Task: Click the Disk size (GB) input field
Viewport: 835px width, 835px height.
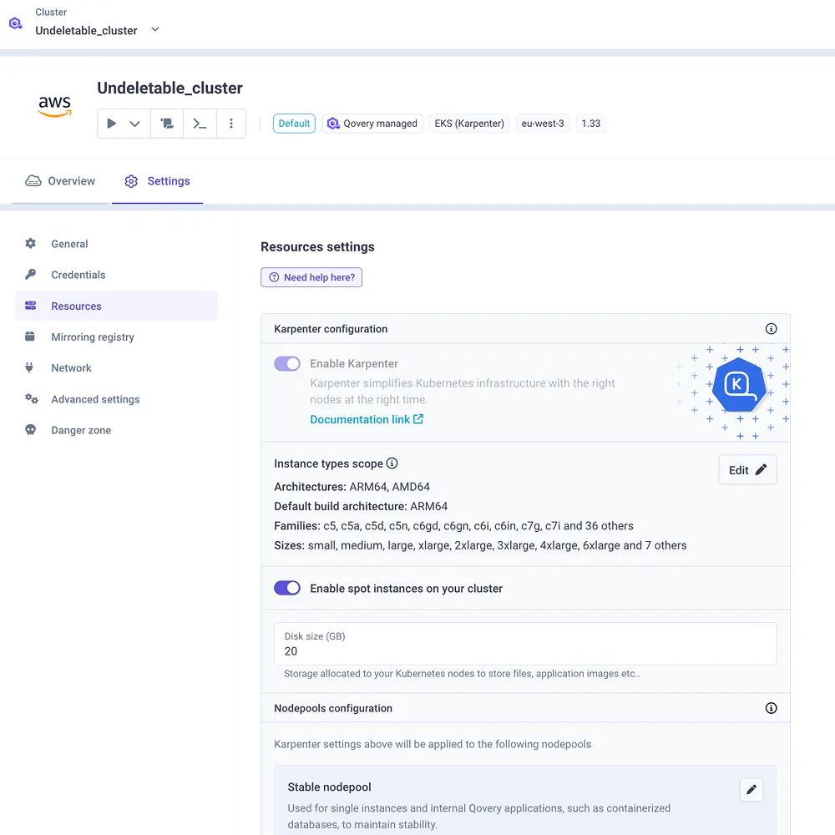Action: [x=525, y=644]
